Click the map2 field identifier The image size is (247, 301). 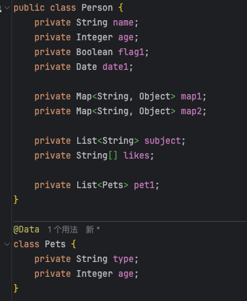pos(191,112)
